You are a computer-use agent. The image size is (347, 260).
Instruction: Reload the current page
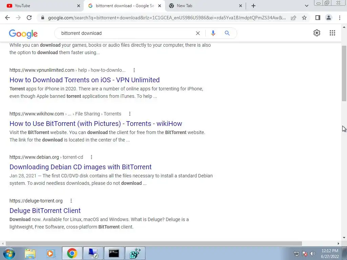pos(29,18)
